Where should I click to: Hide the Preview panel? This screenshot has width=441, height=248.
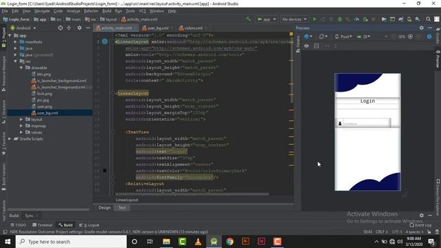coord(430,28)
